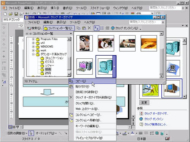This screenshot has height=142, width=190.
Task: Click the delete X icon in Clip Organizer toolbar
Action: 89,28
